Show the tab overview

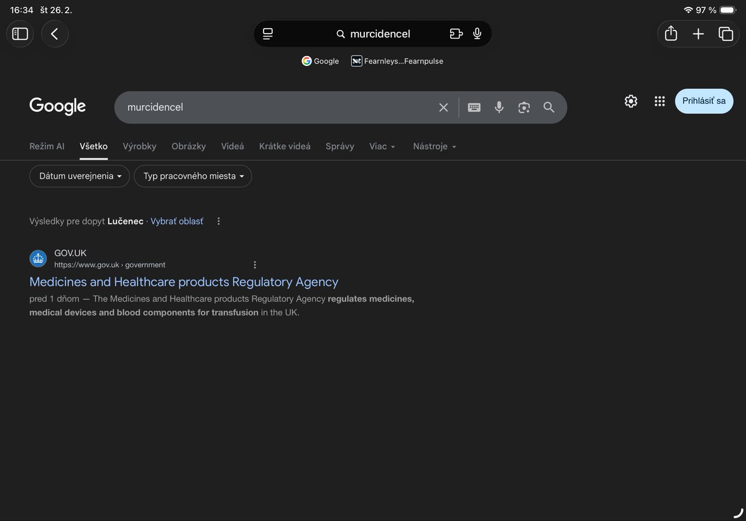[725, 34]
